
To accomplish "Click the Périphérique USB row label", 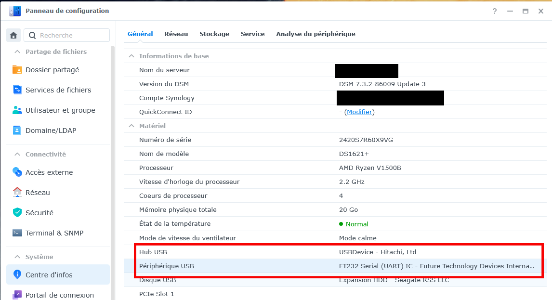I will point(166,266).
